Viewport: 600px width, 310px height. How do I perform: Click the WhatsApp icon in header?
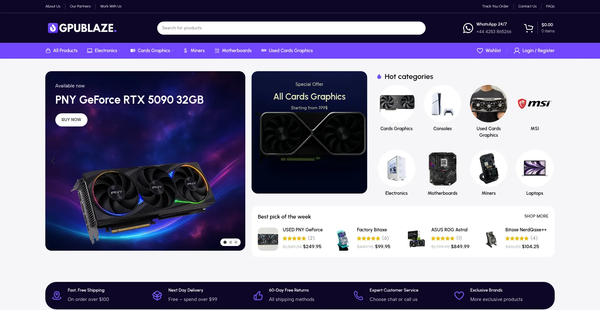(468, 28)
